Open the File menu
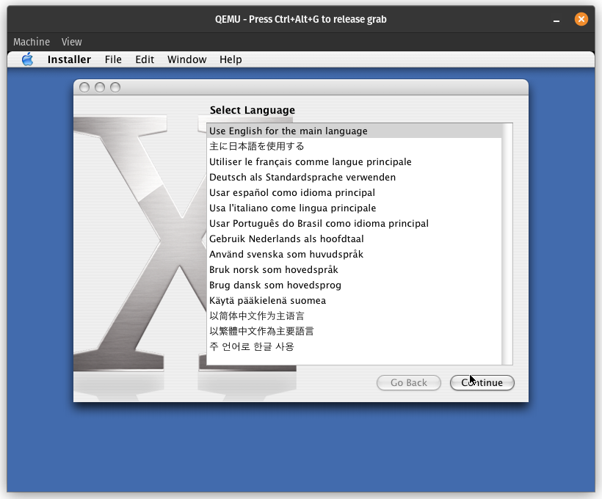The image size is (602, 499). click(x=113, y=59)
